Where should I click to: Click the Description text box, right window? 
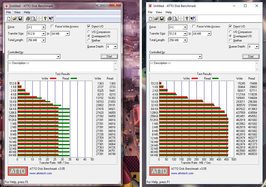[202, 66]
